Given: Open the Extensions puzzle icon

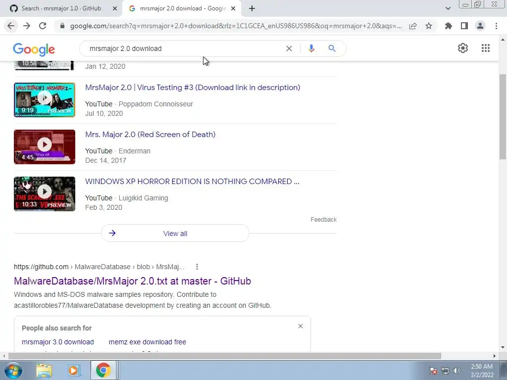Looking at the screenshot, I should [449, 26].
